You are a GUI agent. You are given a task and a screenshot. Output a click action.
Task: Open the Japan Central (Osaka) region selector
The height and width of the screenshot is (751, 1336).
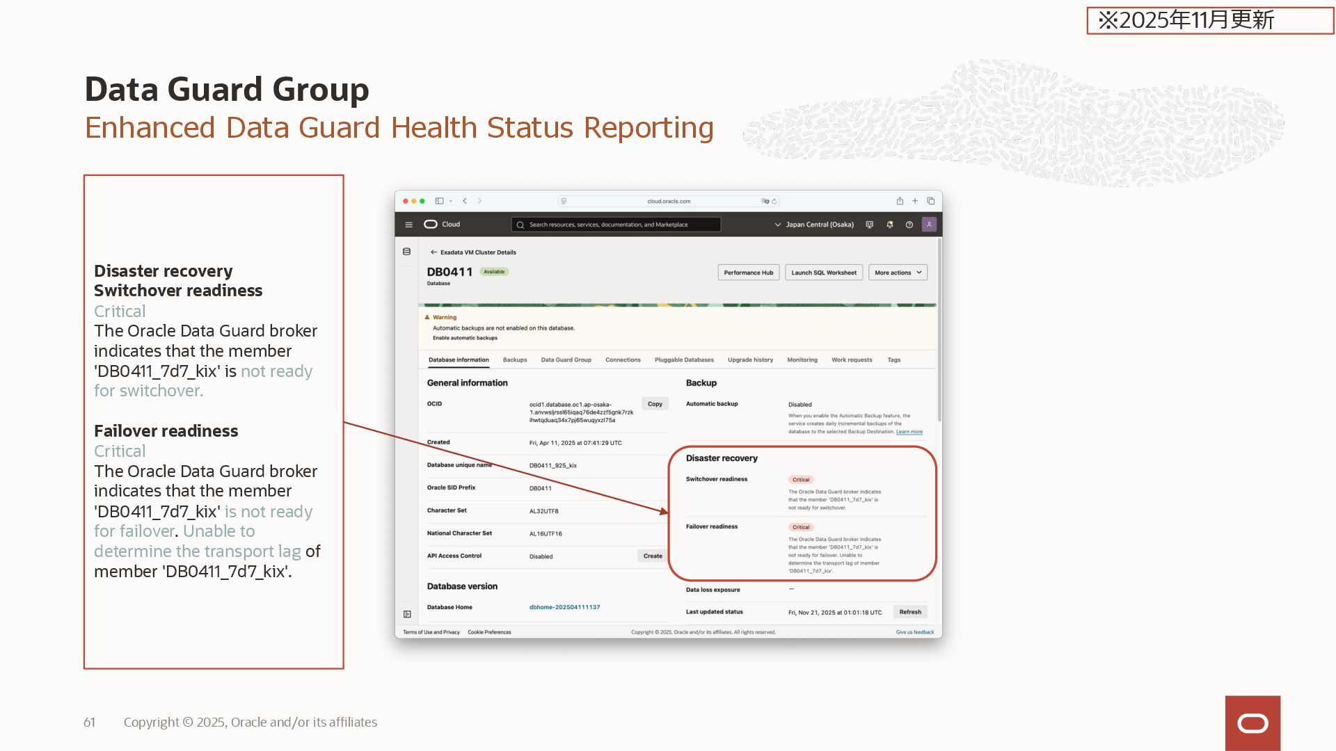(814, 225)
